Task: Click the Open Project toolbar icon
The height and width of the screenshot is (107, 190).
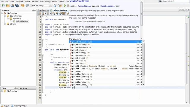Action: click(12, 6)
